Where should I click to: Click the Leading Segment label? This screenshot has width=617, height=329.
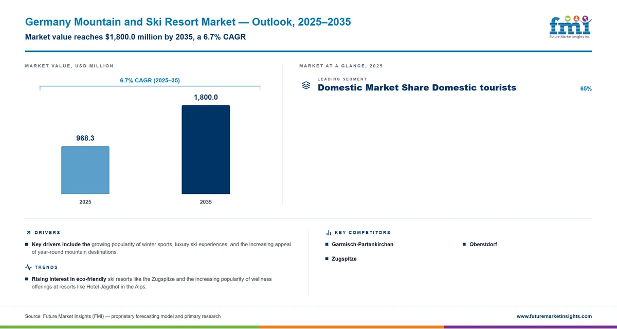click(x=342, y=79)
